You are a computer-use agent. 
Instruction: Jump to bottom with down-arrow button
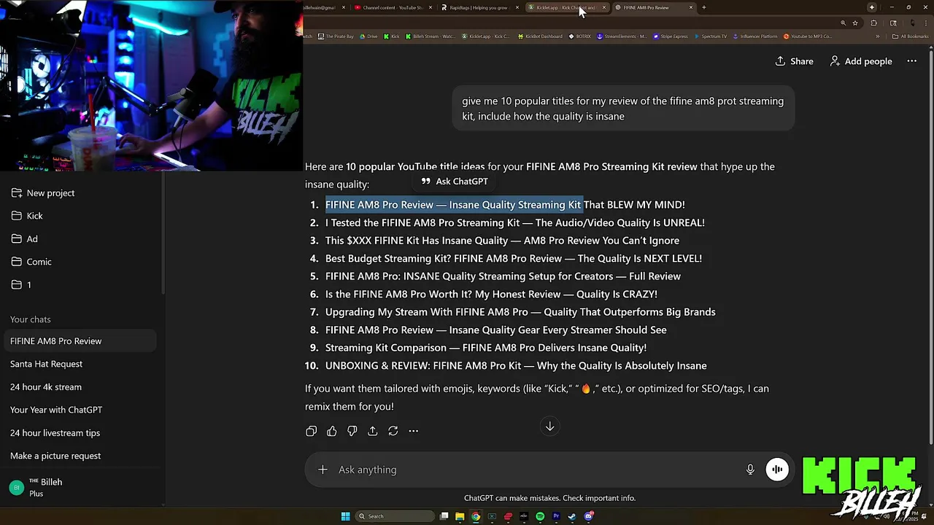tap(550, 427)
